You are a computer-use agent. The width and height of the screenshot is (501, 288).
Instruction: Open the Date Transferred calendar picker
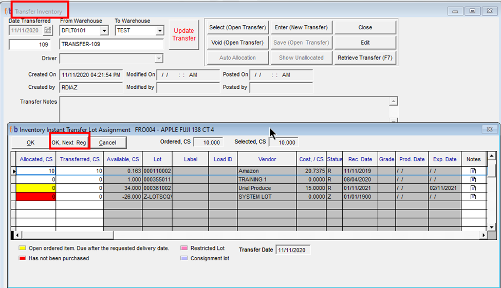[47, 31]
